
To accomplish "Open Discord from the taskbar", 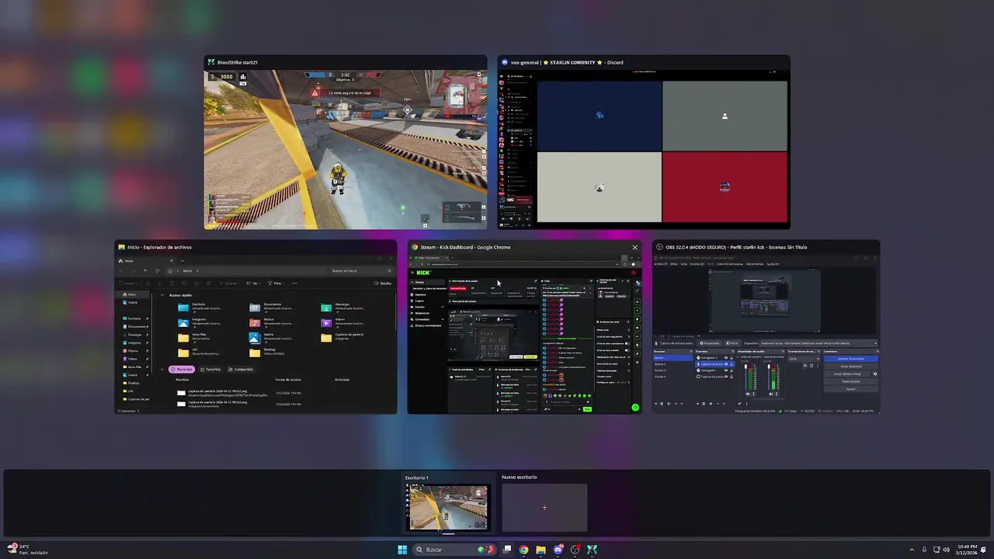I will click(x=558, y=550).
